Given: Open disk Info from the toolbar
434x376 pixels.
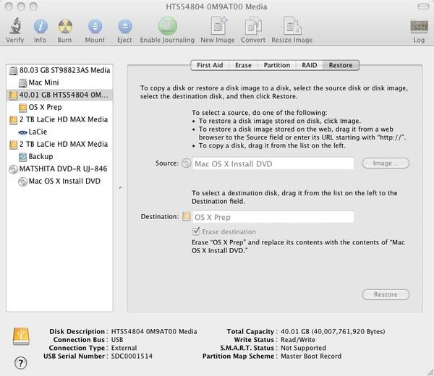Looking at the screenshot, I should pos(41,26).
